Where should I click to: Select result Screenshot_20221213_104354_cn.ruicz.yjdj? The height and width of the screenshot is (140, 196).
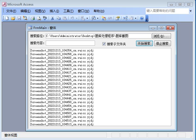pos(62,50)
